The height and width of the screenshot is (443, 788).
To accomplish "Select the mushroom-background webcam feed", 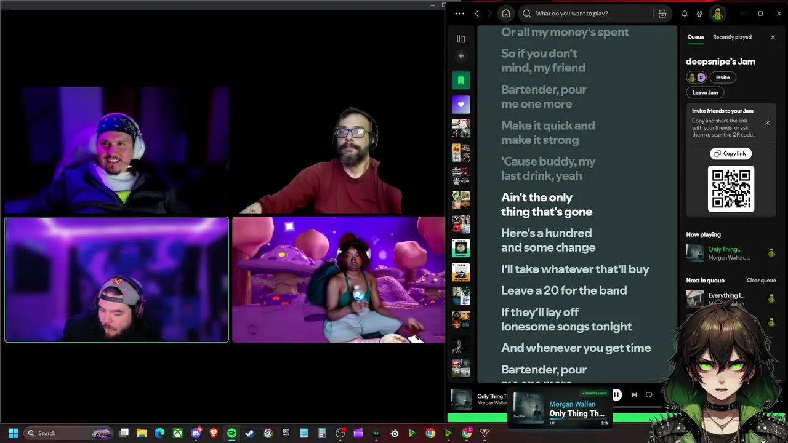I will coord(339,279).
